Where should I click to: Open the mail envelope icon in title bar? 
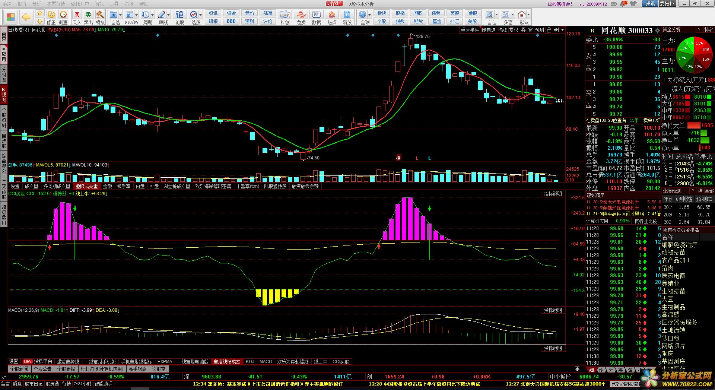[x=613, y=4]
